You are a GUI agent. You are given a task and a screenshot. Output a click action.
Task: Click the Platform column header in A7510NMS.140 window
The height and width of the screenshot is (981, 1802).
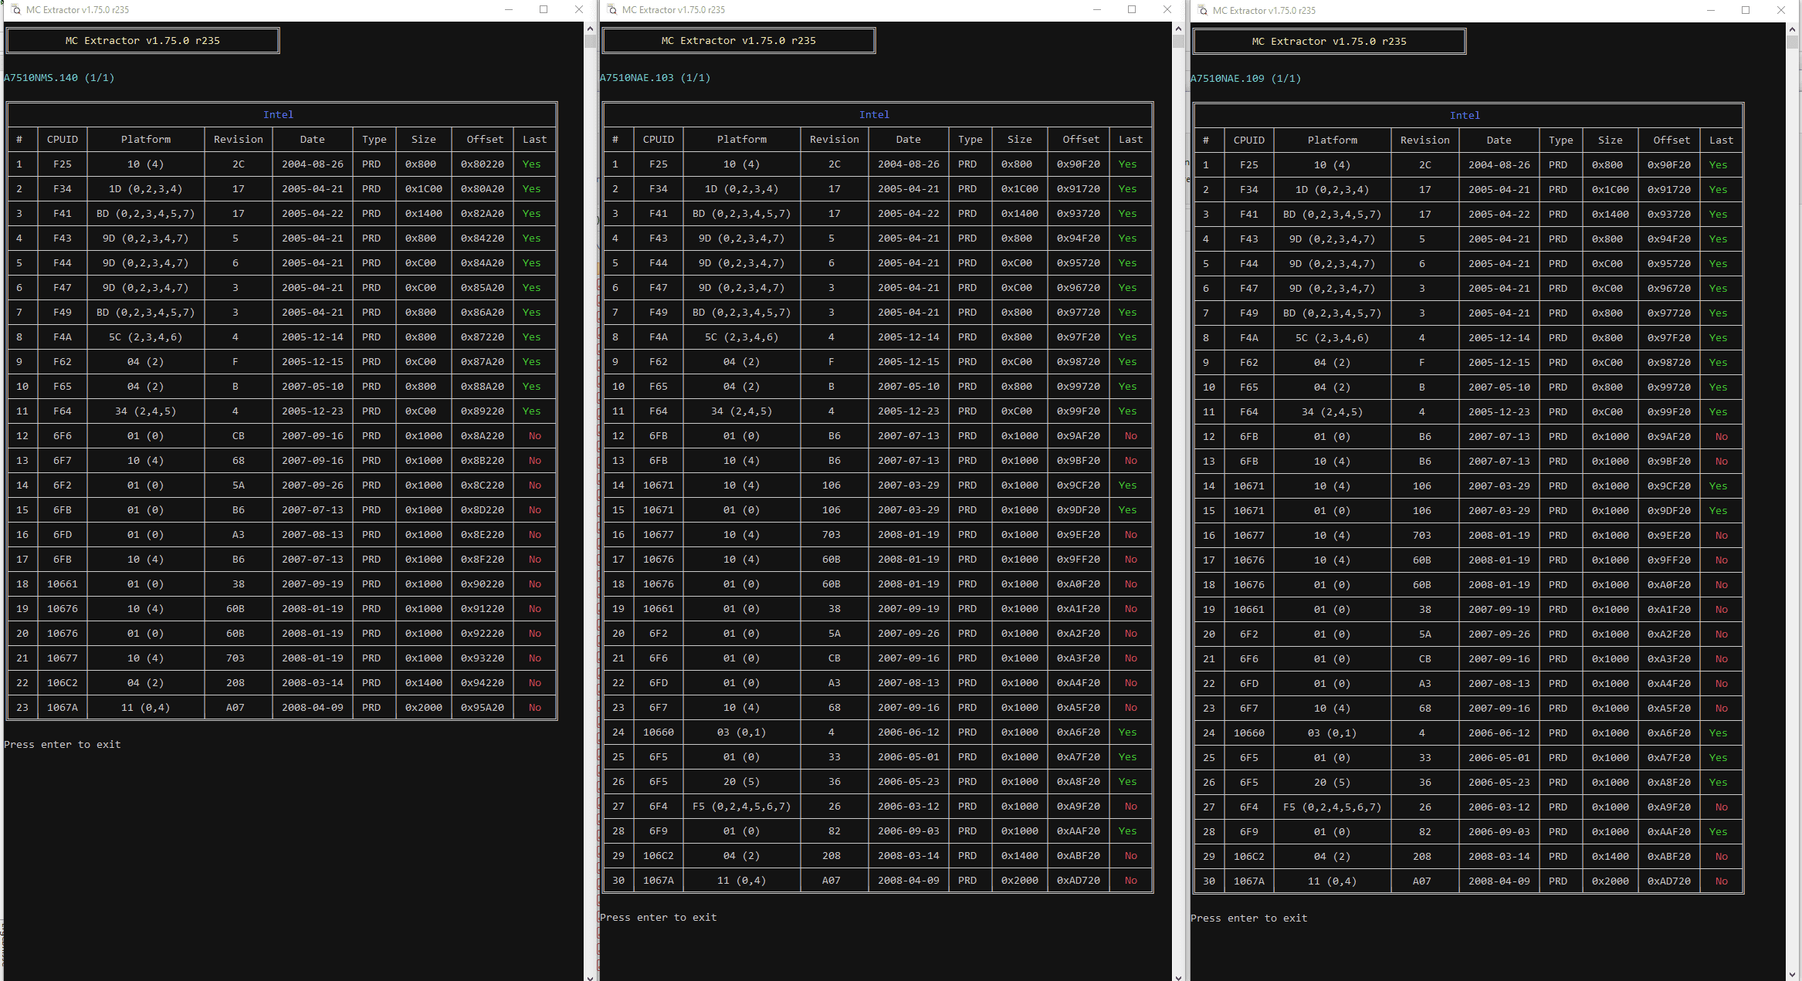point(146,140)
